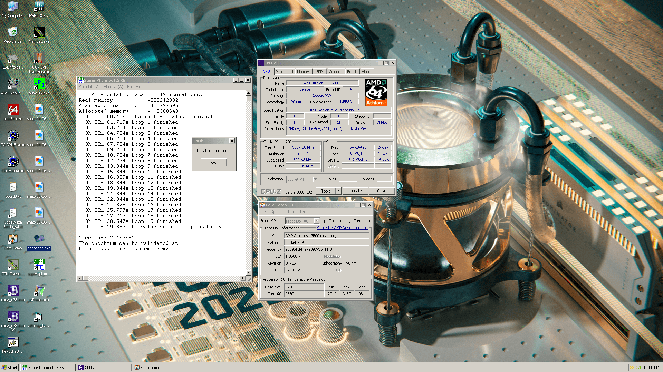Click Super PI vertical scrollbar up arrow
The height and width of the screenshot is (372, 663).
pos(248,93)
